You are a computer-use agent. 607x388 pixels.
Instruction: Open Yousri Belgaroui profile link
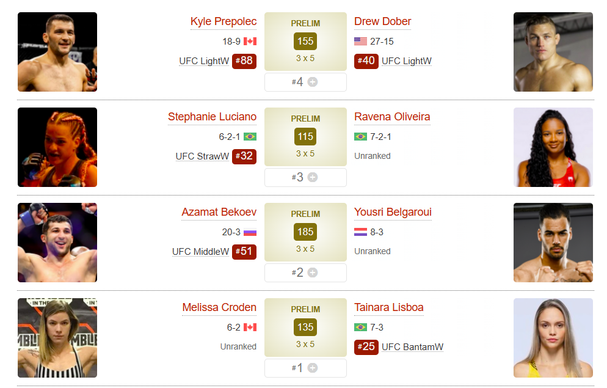pos(393,212)
